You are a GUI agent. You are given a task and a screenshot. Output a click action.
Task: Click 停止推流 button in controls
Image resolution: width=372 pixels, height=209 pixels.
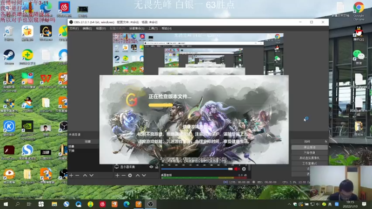(x=309, y=147)
